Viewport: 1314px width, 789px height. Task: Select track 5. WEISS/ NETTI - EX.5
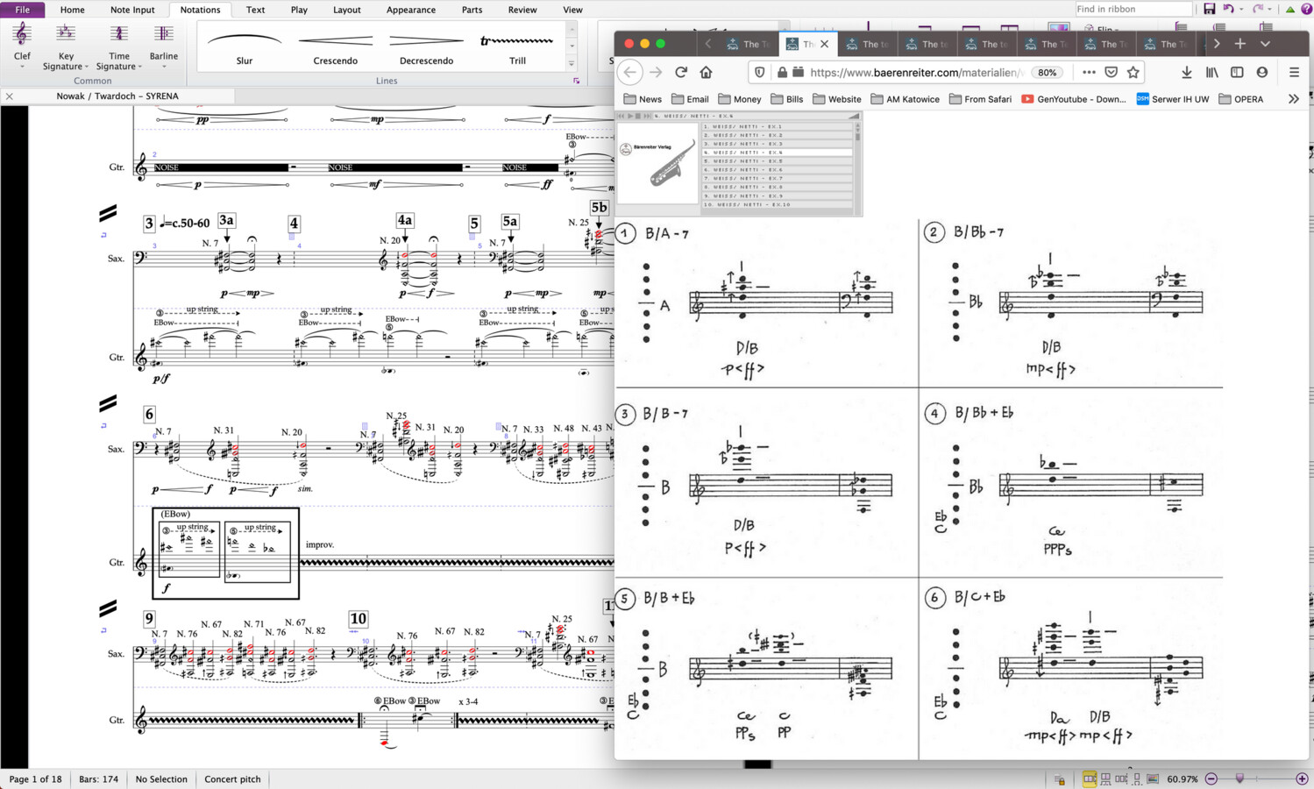(777, 161)
